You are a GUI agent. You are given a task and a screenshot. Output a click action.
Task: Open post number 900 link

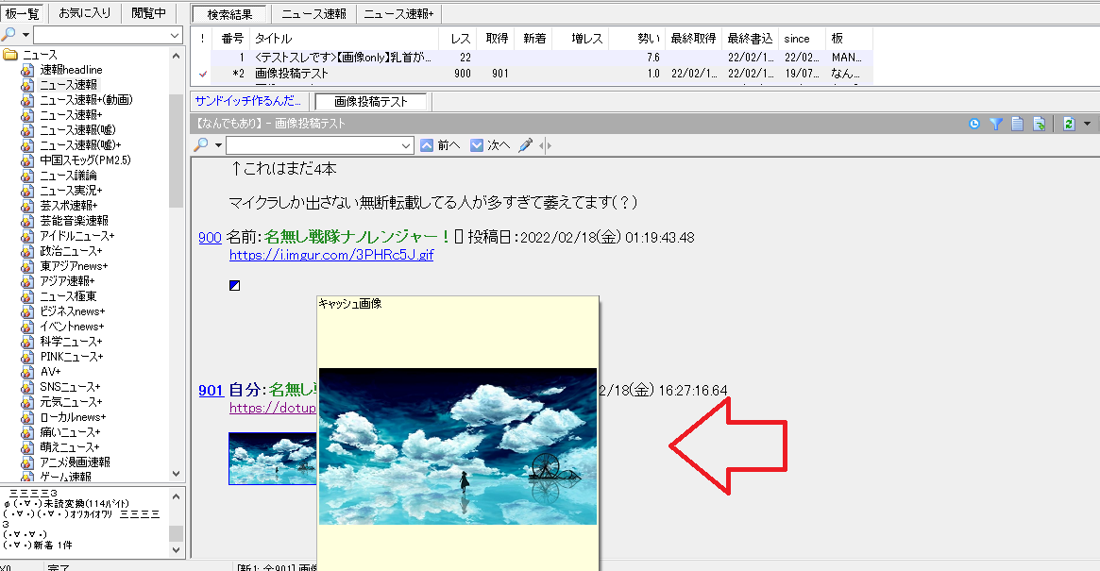point(210,237)
